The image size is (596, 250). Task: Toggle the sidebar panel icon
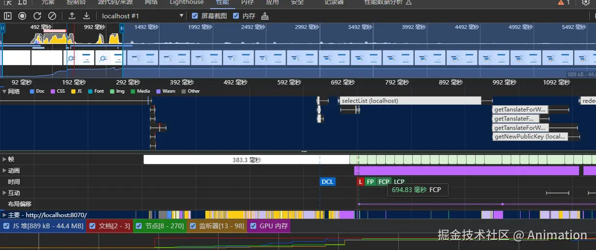(7, 16)
